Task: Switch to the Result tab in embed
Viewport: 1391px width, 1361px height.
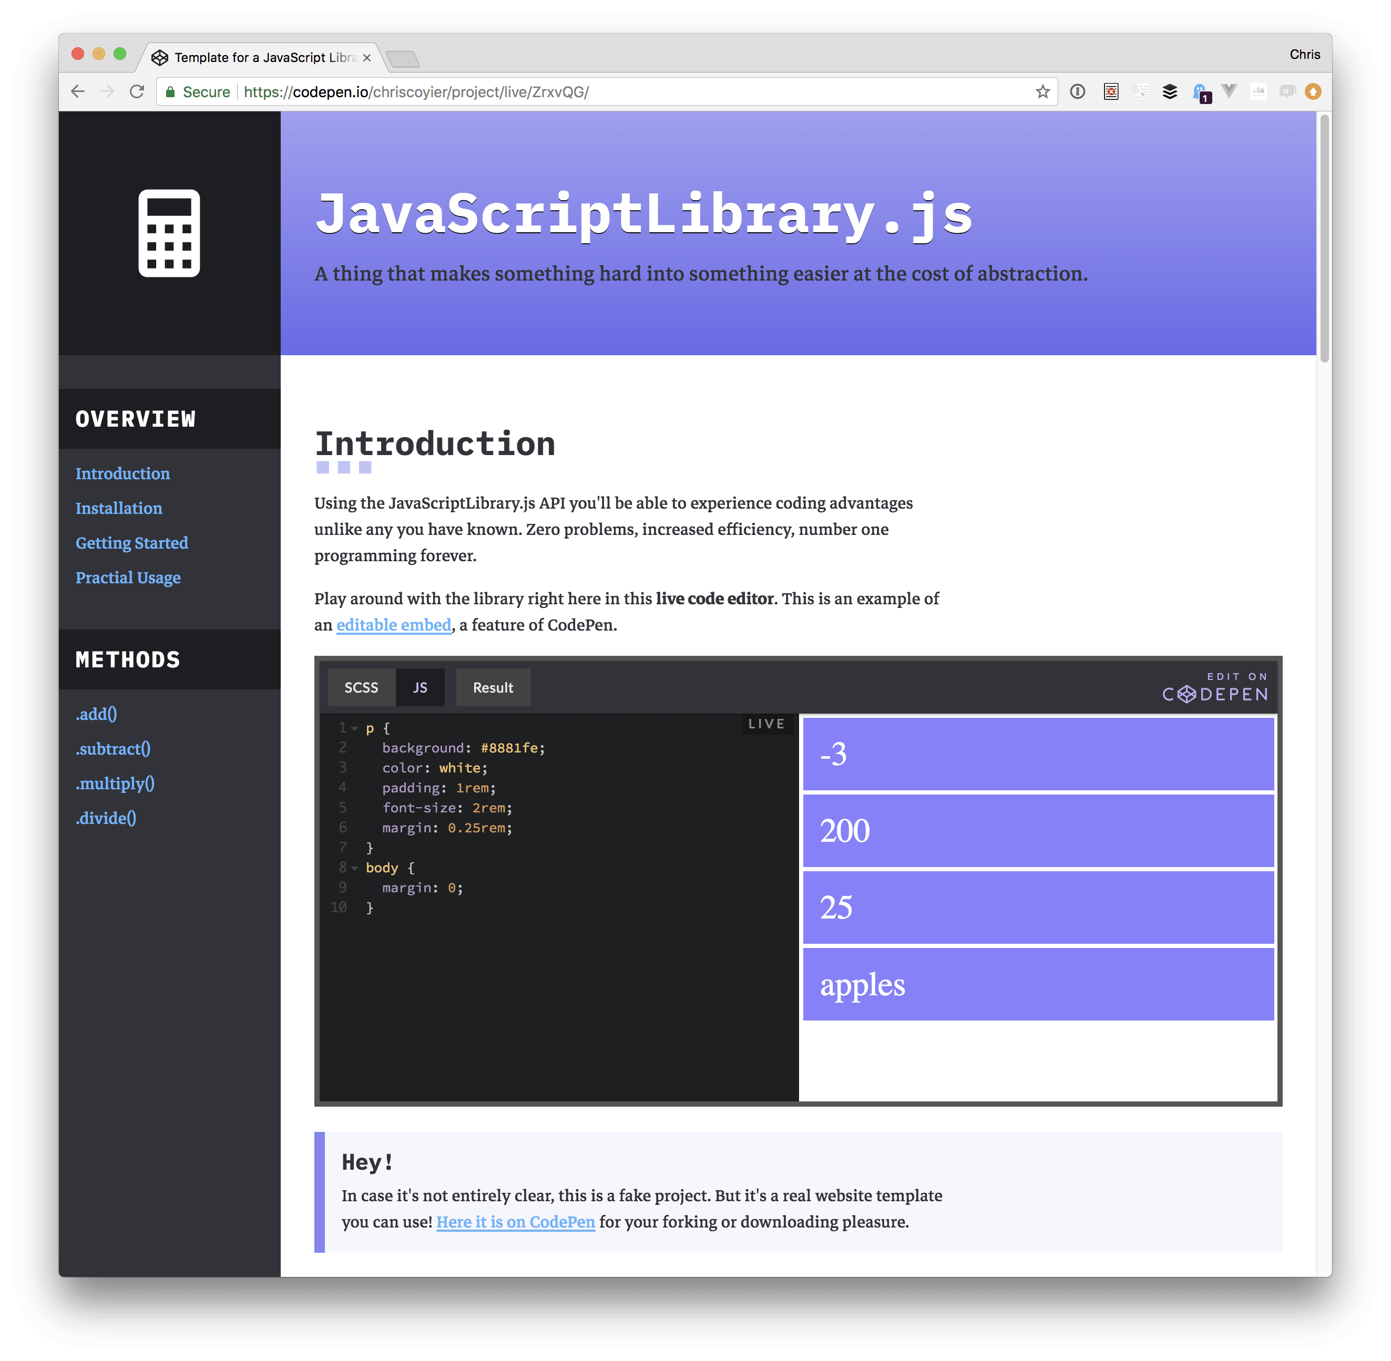Action: [494, 687]
